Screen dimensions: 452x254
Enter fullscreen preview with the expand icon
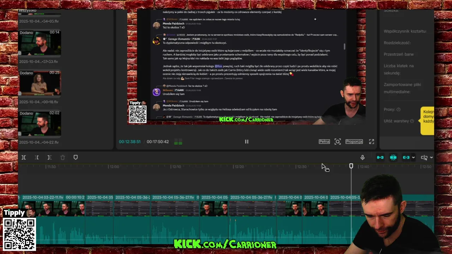tap(371, 141)
